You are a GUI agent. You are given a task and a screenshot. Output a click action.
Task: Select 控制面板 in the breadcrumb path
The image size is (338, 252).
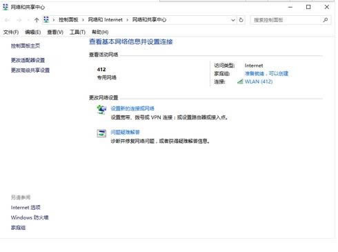coord(68,20)
